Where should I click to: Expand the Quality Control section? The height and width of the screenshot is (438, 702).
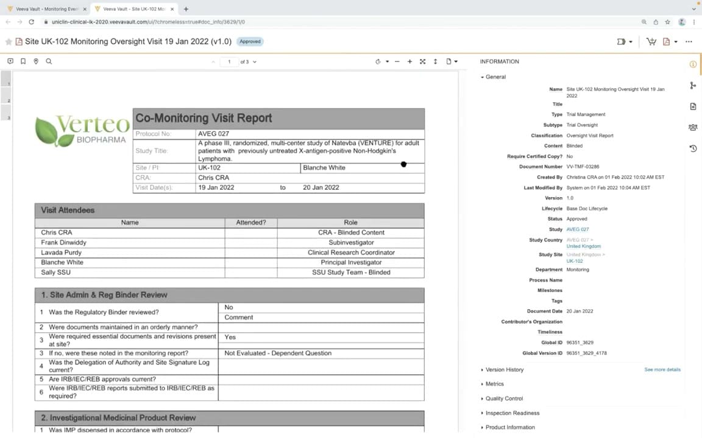point(502,398)
